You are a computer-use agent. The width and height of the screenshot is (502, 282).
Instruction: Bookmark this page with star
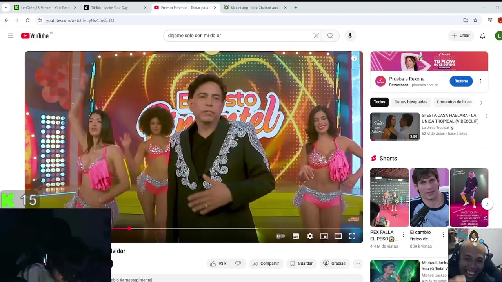click(475, 20)
